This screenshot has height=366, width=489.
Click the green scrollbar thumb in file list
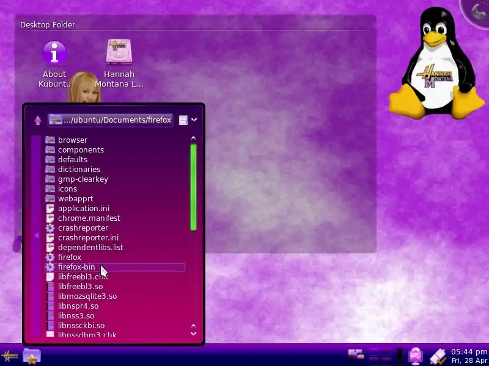pos(193,187)
